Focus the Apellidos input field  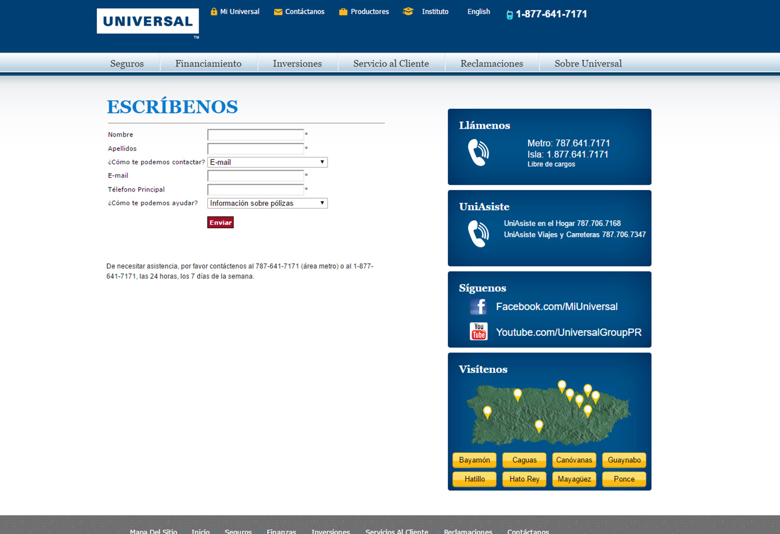click(x=256, y=148)
